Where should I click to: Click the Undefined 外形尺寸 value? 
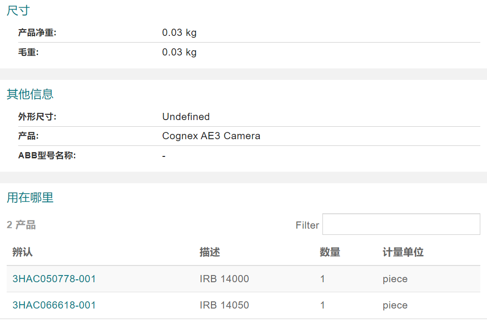(x=186, y=117)
